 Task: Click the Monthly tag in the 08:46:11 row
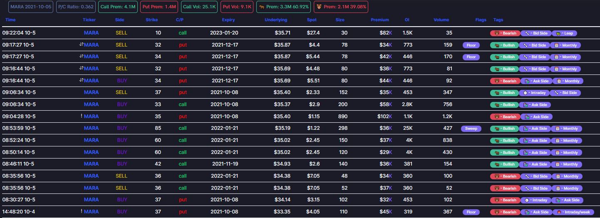(565, 164)
